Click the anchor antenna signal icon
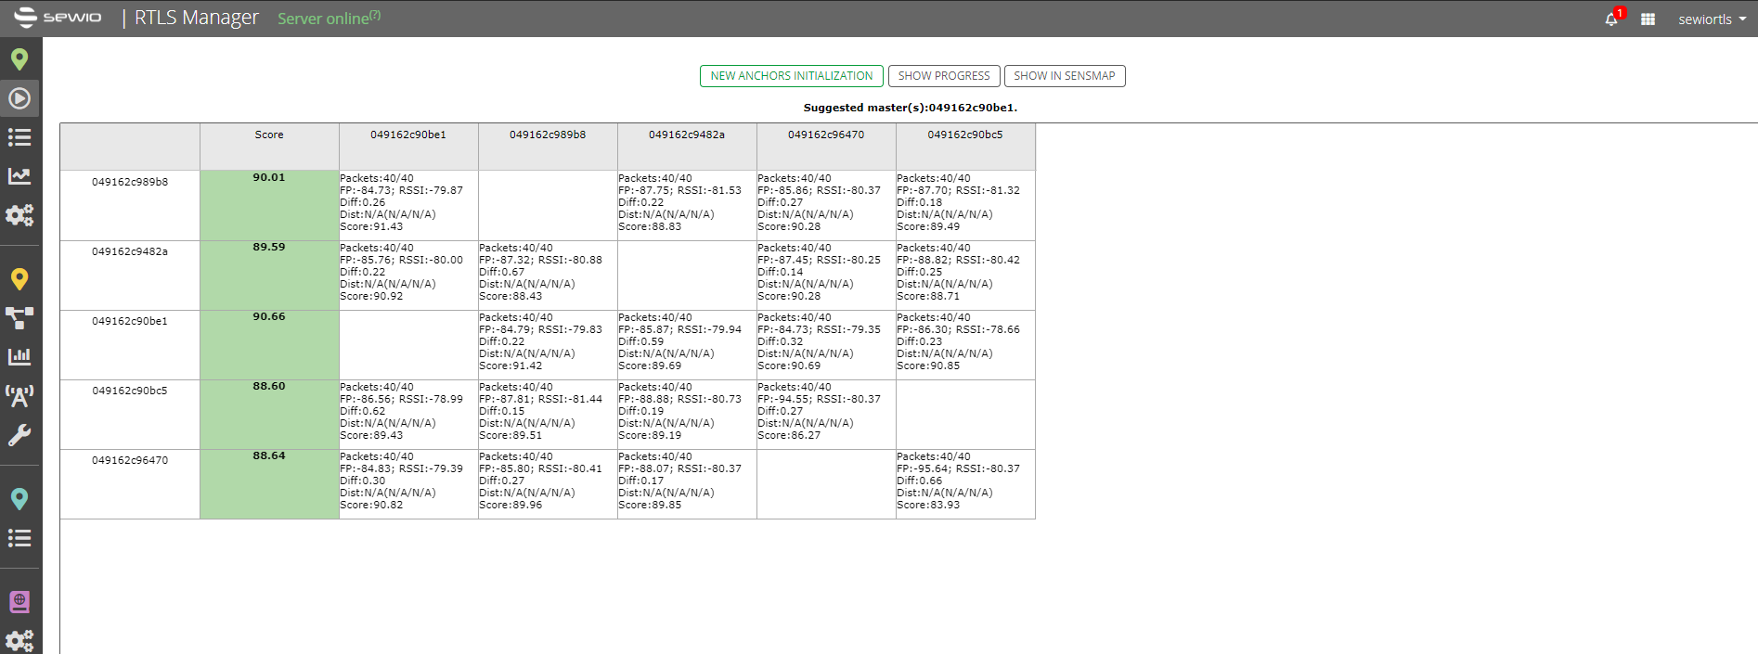The width and height of the screenshot is (1758, 654). click(19, 396)
